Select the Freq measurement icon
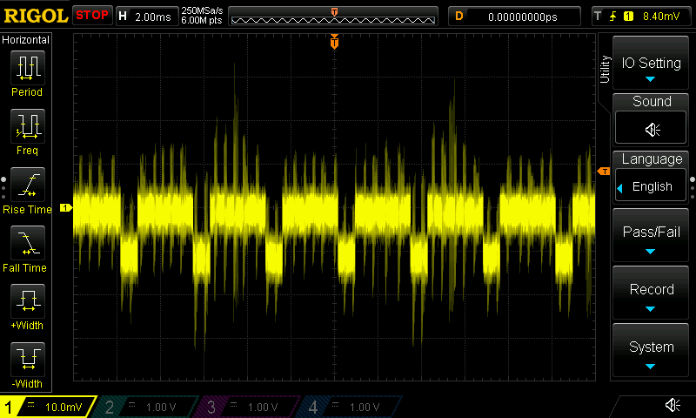 click(x=27, y=127)
